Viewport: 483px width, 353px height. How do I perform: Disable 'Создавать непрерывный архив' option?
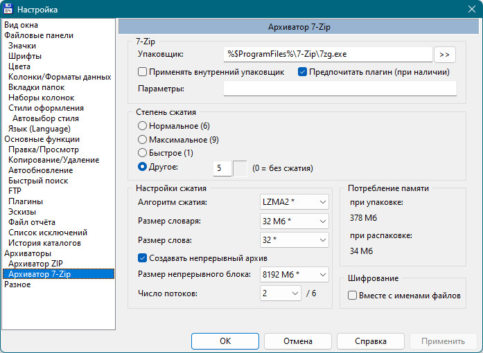click(x=143, y=257)
